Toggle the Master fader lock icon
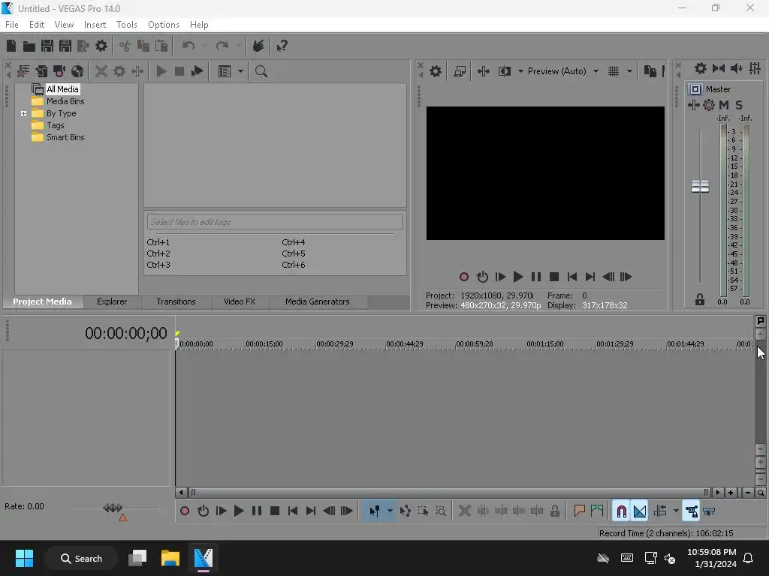 tap(700, 300)
